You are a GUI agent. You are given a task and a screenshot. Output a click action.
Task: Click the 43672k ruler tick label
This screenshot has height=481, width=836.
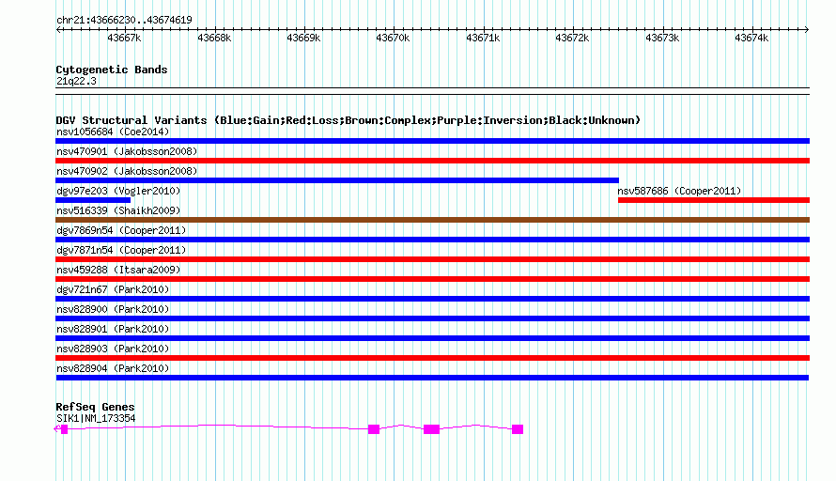pos(572,38)
